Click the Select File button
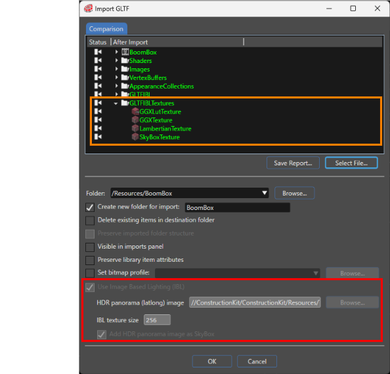The height and width of the screenshot is (374, 390). click(x=351, y=163)
